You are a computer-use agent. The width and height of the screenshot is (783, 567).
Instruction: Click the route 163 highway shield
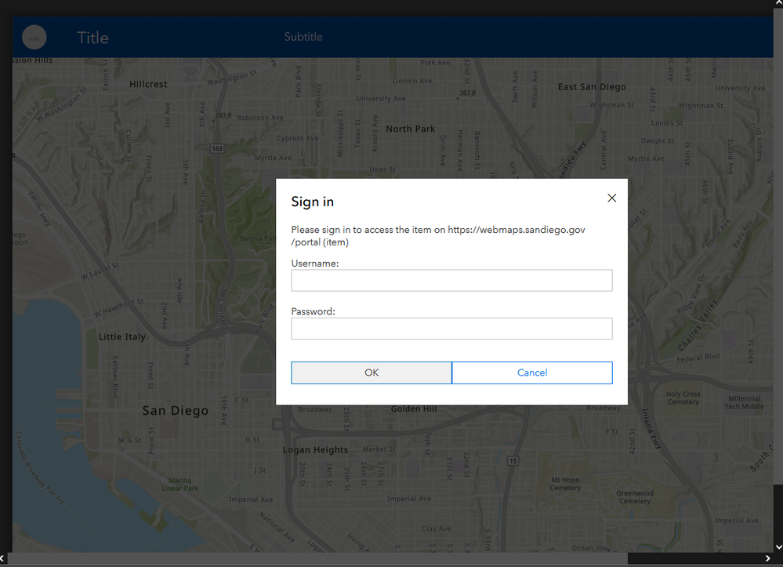(217, 148)
